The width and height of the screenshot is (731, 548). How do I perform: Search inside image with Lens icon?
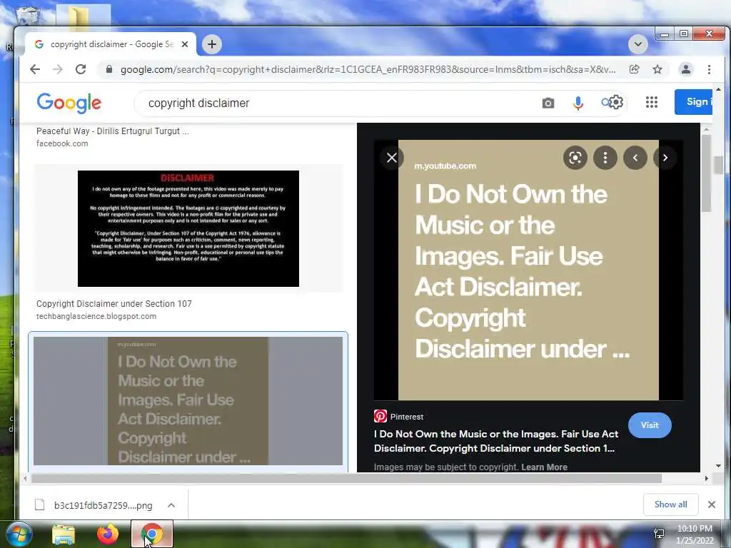[575, 158]
